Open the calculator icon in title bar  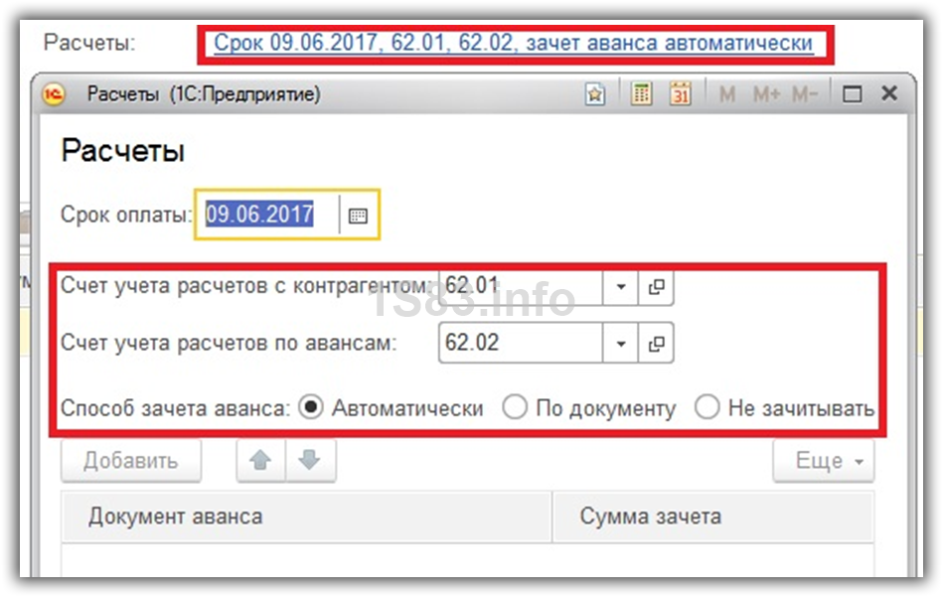pyautogui.click(x=641, y=94)
